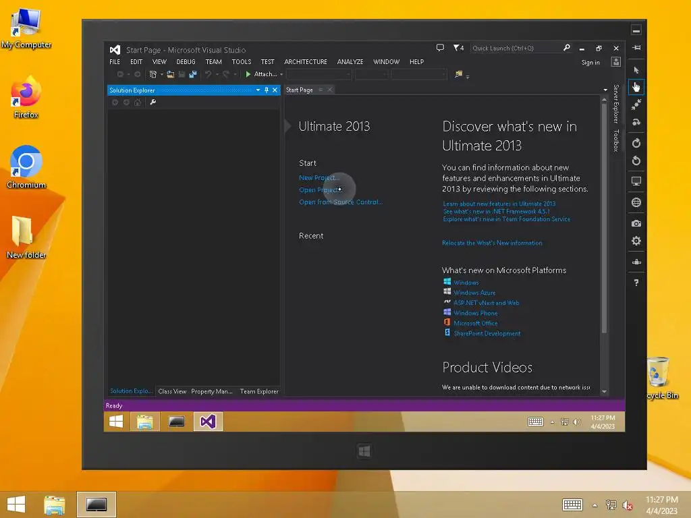The image size is (691, 518).
Task: Click the Sign in link
Action: coord(590,63)
